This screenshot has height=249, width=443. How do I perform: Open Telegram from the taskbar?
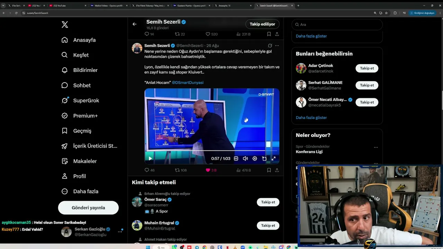197,247
